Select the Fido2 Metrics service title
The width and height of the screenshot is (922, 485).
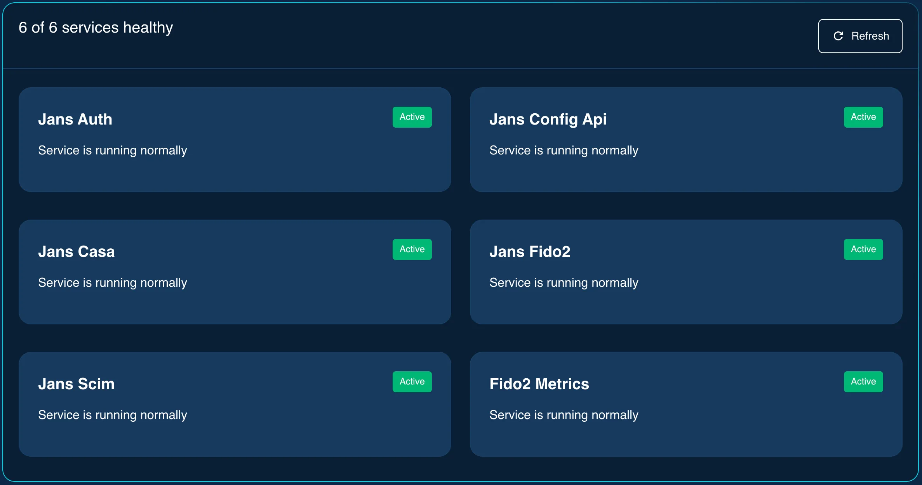click(539, 384)
